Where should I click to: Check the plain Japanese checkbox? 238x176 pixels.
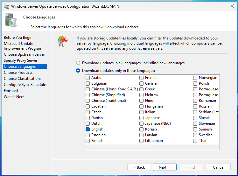[x=141, y=118]
